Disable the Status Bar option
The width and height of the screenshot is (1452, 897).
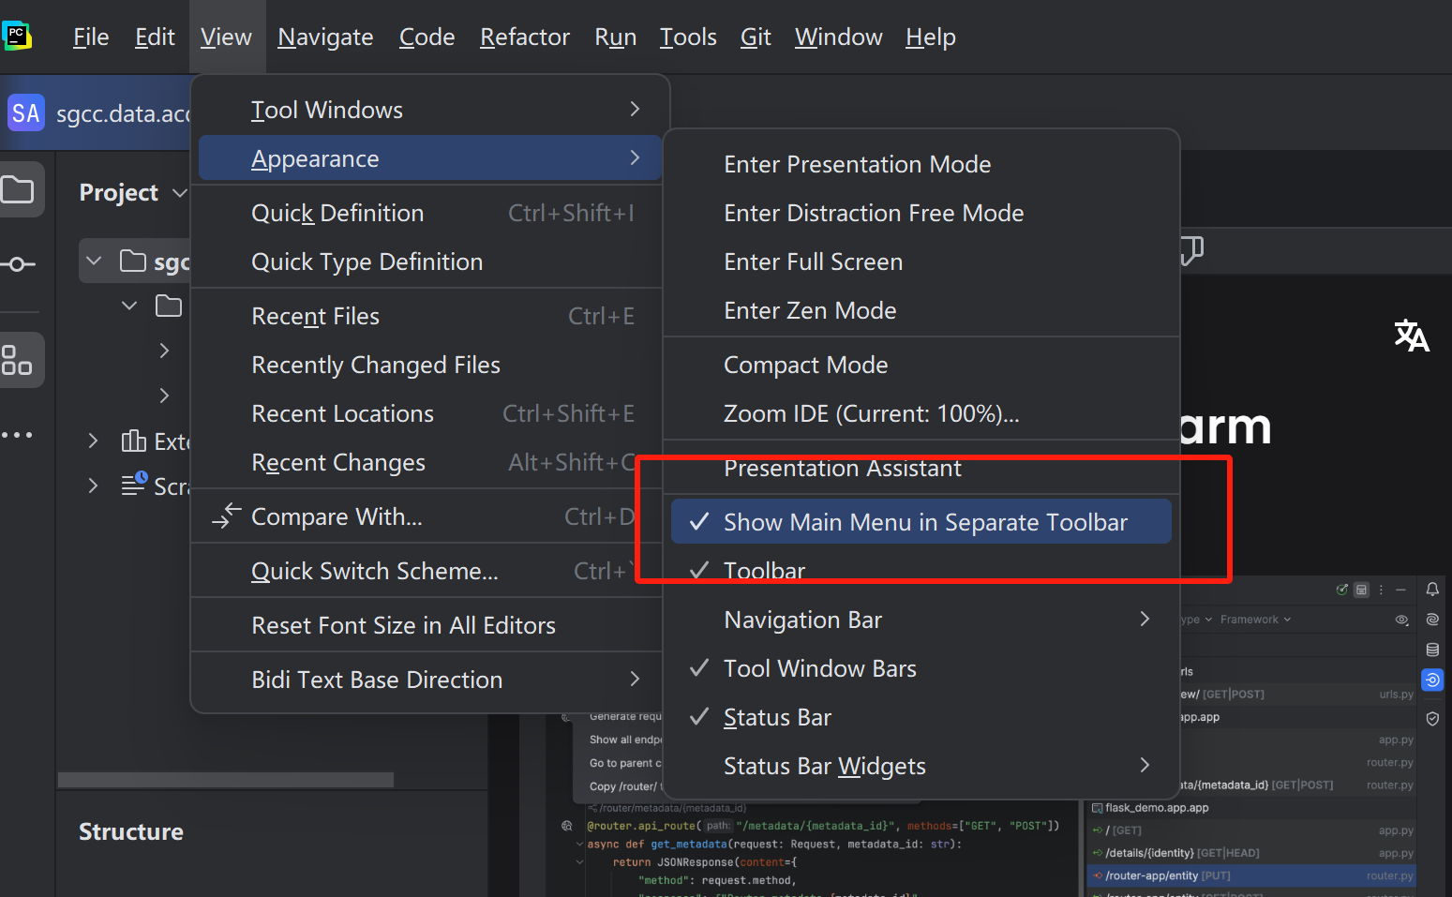tap(777, 717)
